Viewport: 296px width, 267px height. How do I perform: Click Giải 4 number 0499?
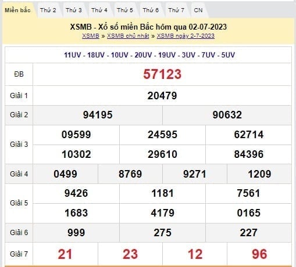[x=65, y=174]
